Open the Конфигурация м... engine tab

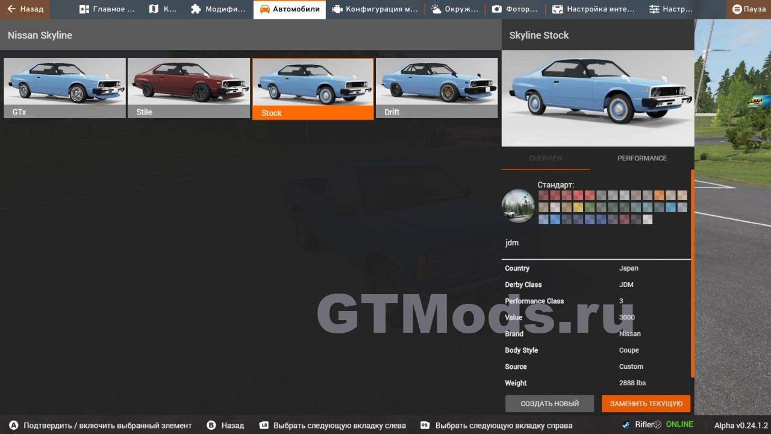point(374,9)
